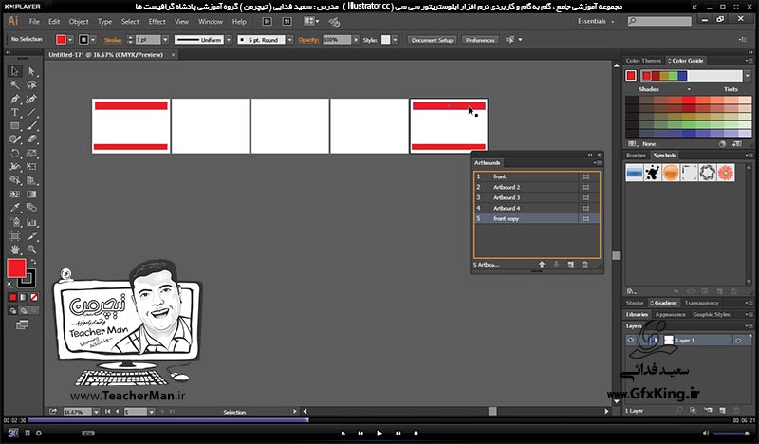Open the Effect menu
The height and width of the screenshot is (444, 759).
point(157,21)
